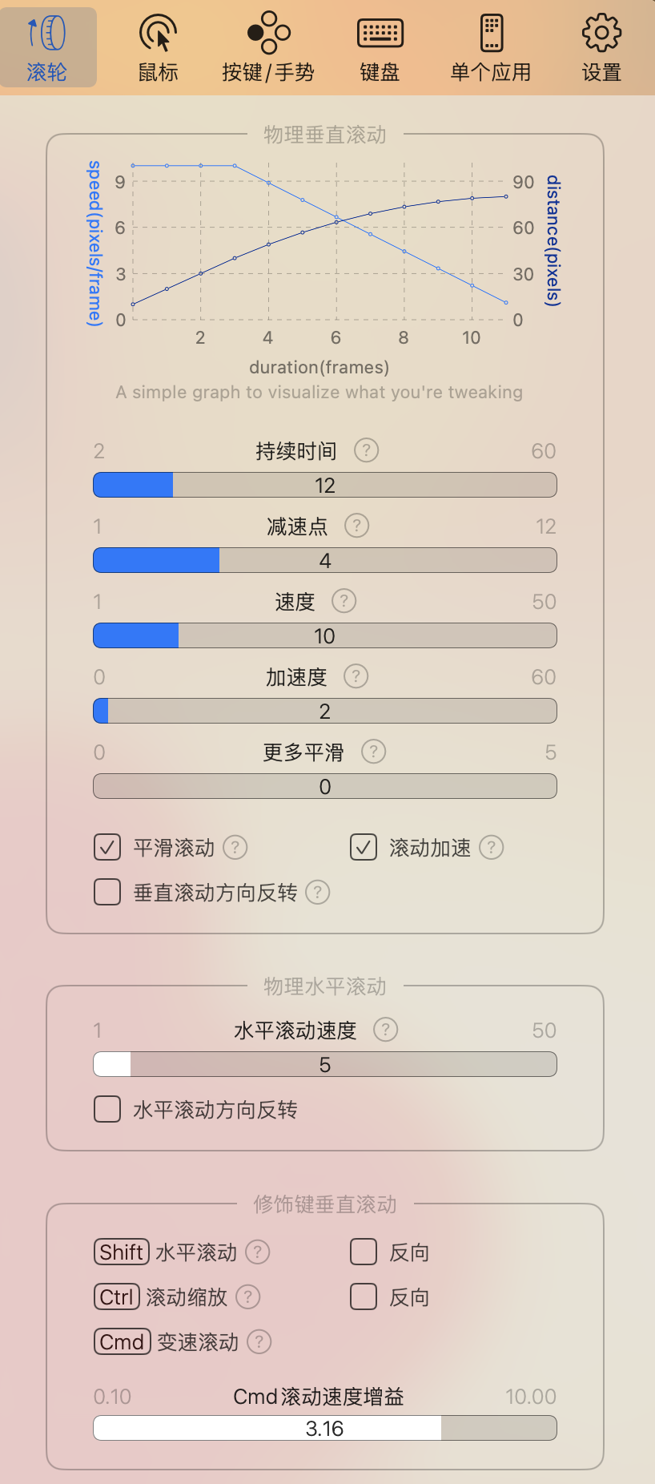655x1484 pixels.
Task: Enable 垂直滚动方向反转 checkbox
Action: 107,892
